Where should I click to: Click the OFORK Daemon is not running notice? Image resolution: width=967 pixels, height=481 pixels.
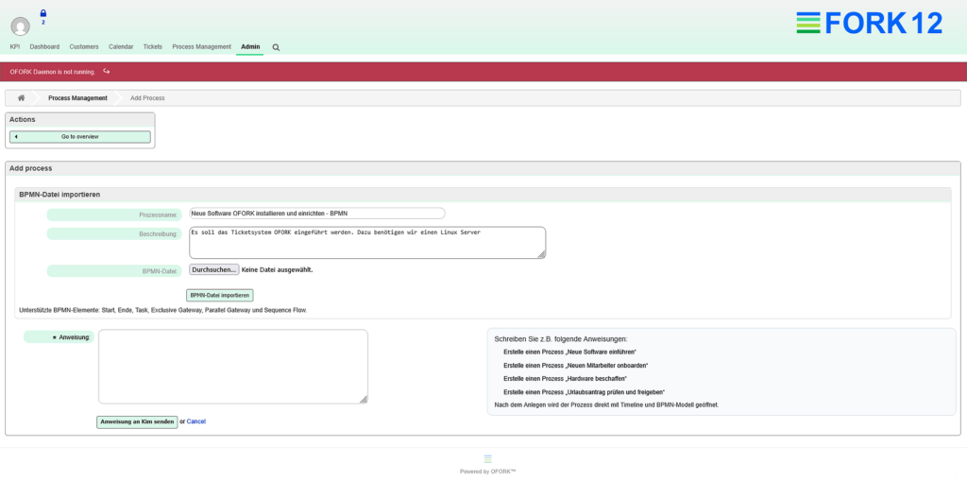(53, 72)
